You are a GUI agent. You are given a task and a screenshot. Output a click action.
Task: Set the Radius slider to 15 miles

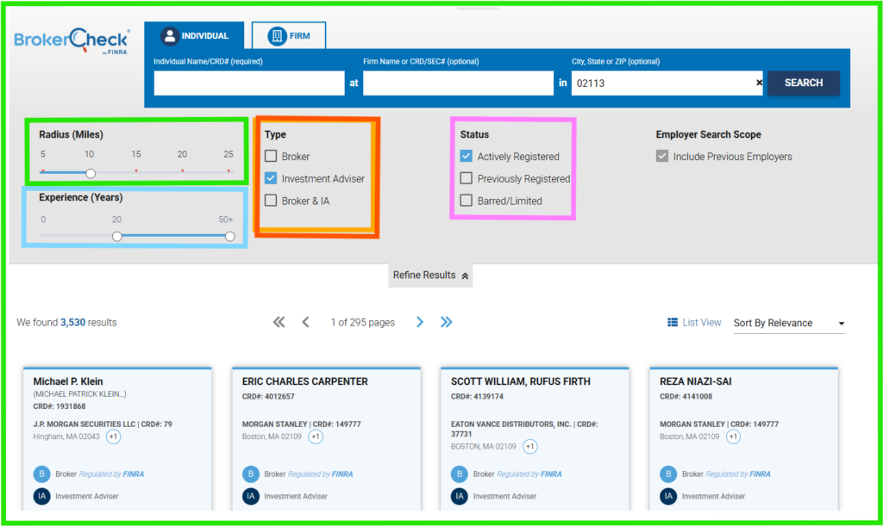click(x=136, y=170)
